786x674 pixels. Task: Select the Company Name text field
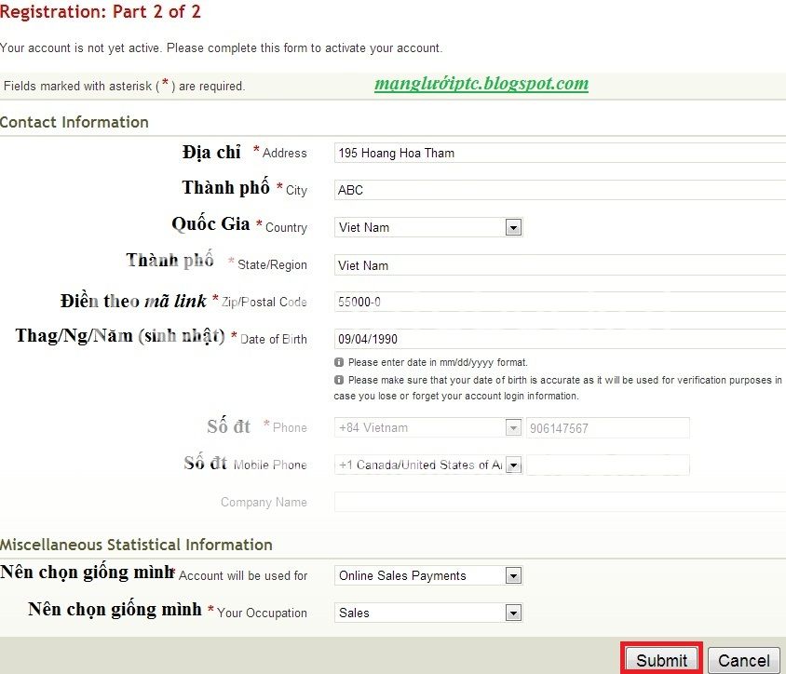coord(559,502)
